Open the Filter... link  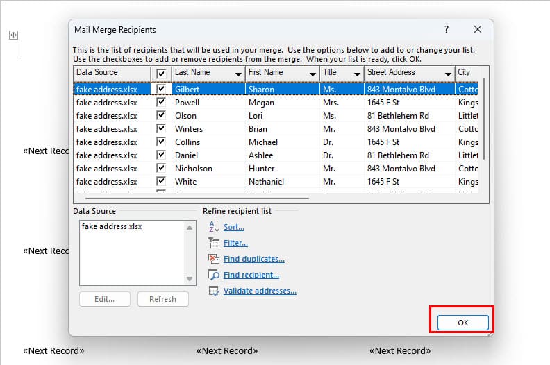[235, 243]
